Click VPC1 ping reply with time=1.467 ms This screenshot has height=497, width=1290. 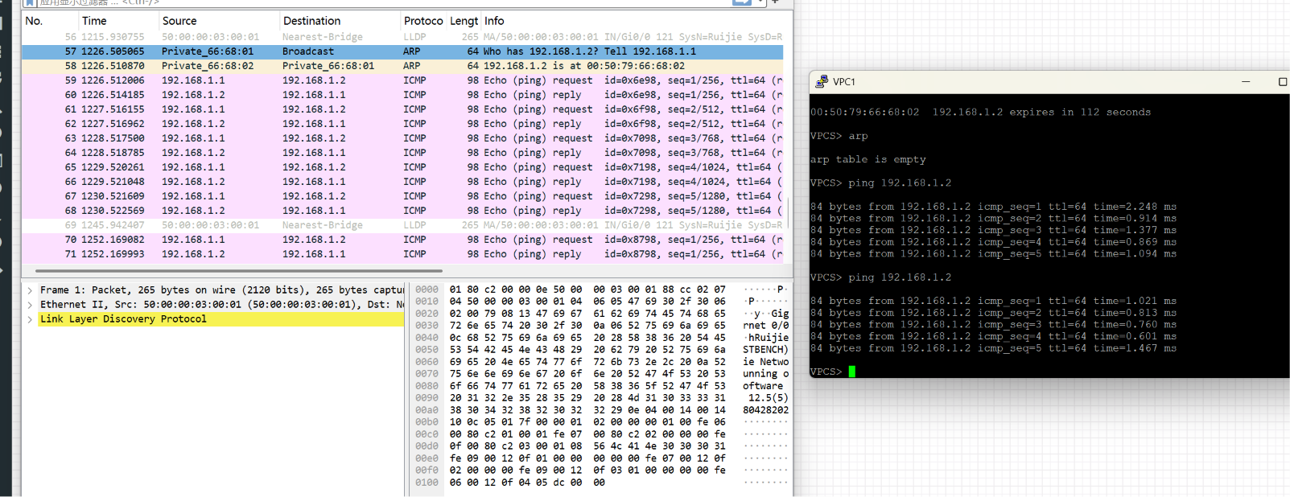pos(993,348)
